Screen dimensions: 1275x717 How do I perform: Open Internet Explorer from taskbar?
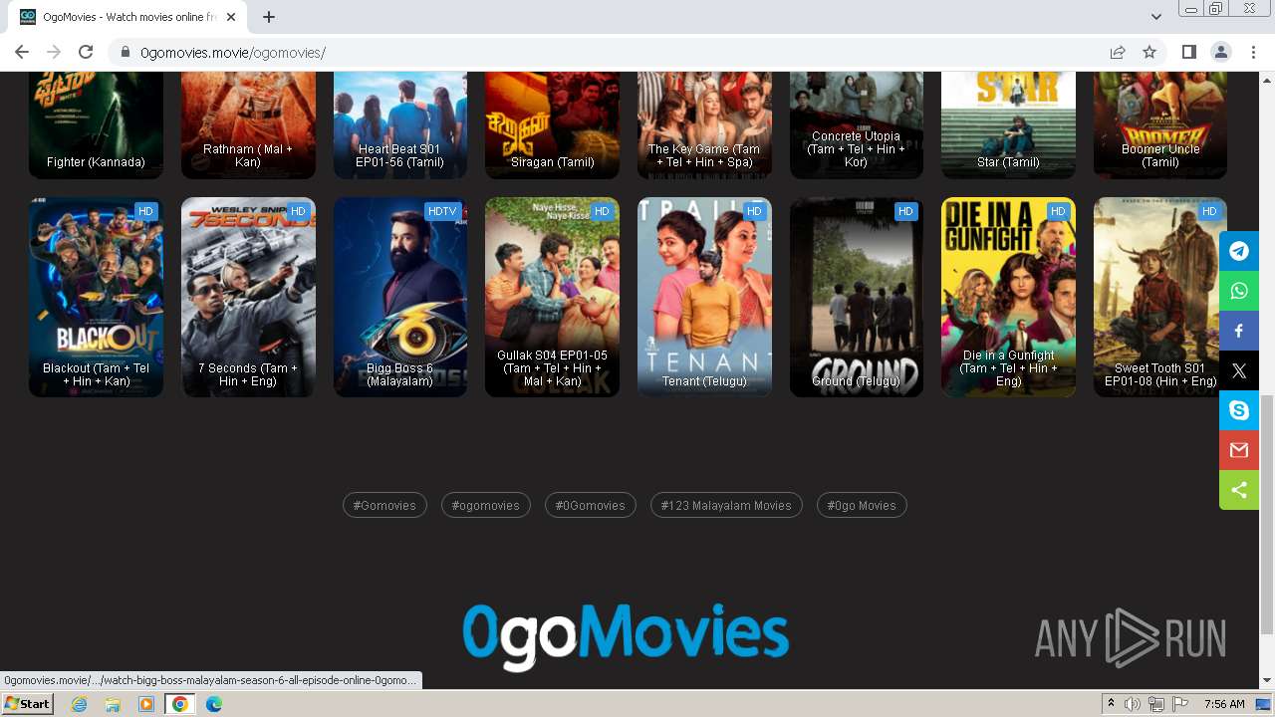[x=79, y=704]
